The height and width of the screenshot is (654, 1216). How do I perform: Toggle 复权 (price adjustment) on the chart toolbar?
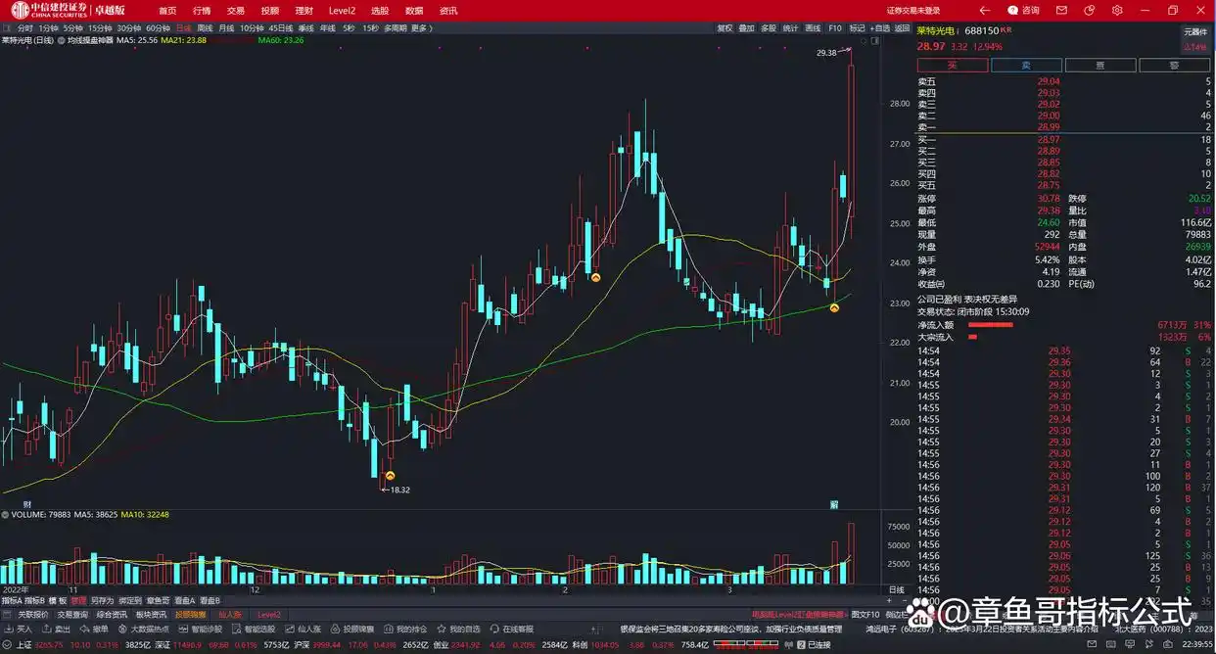tap(725, 28)
